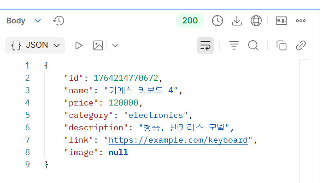Click the price value 120000

point(123,103)
